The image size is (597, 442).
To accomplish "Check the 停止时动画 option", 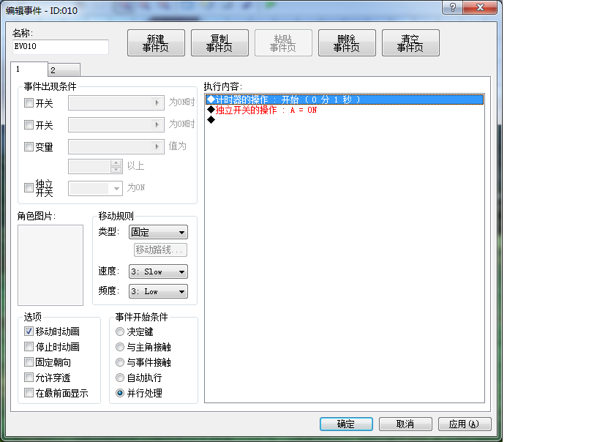I will point(29,346).
